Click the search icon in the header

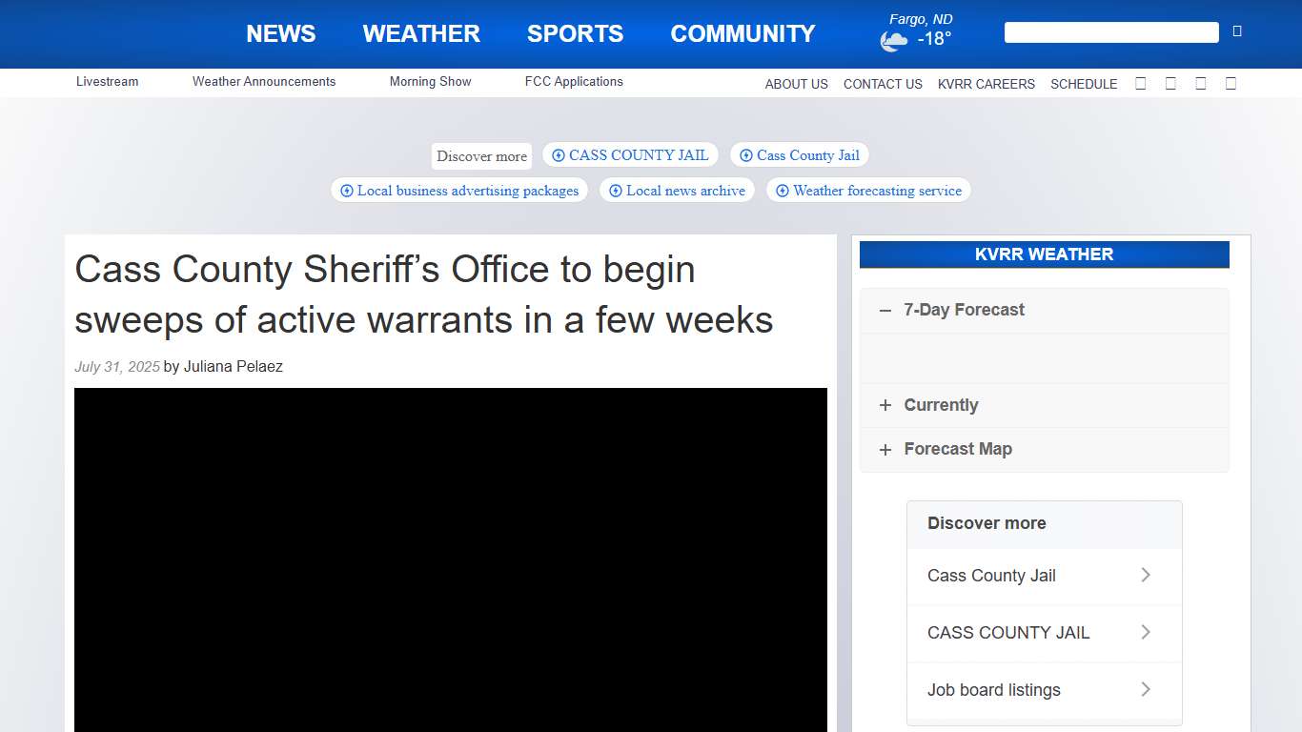pos(1236,30)
